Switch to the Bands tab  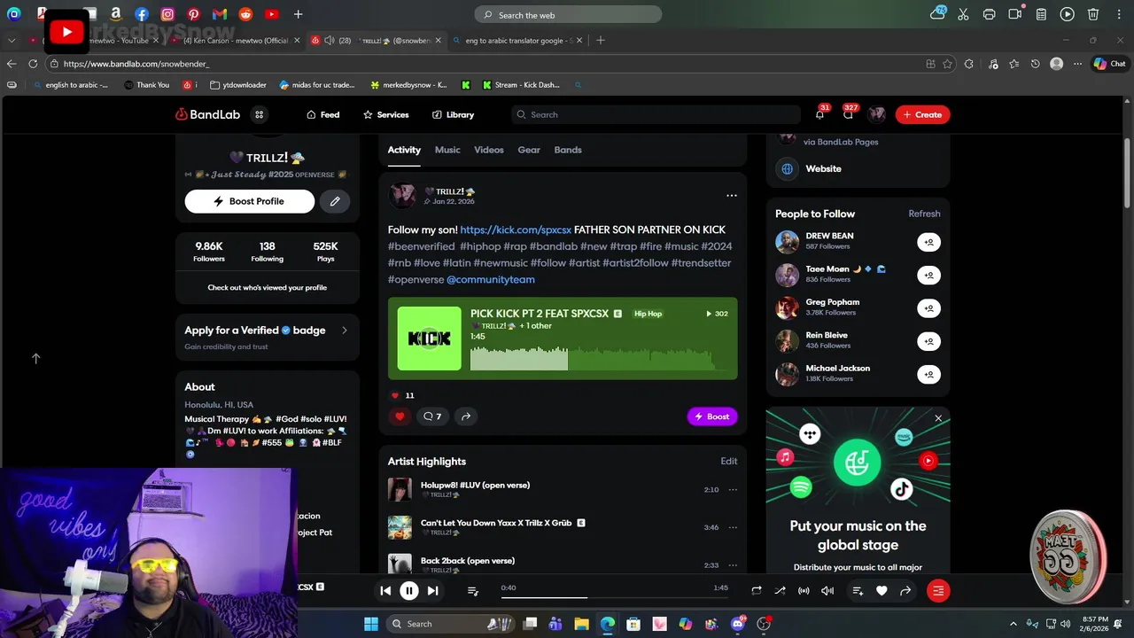568,150
